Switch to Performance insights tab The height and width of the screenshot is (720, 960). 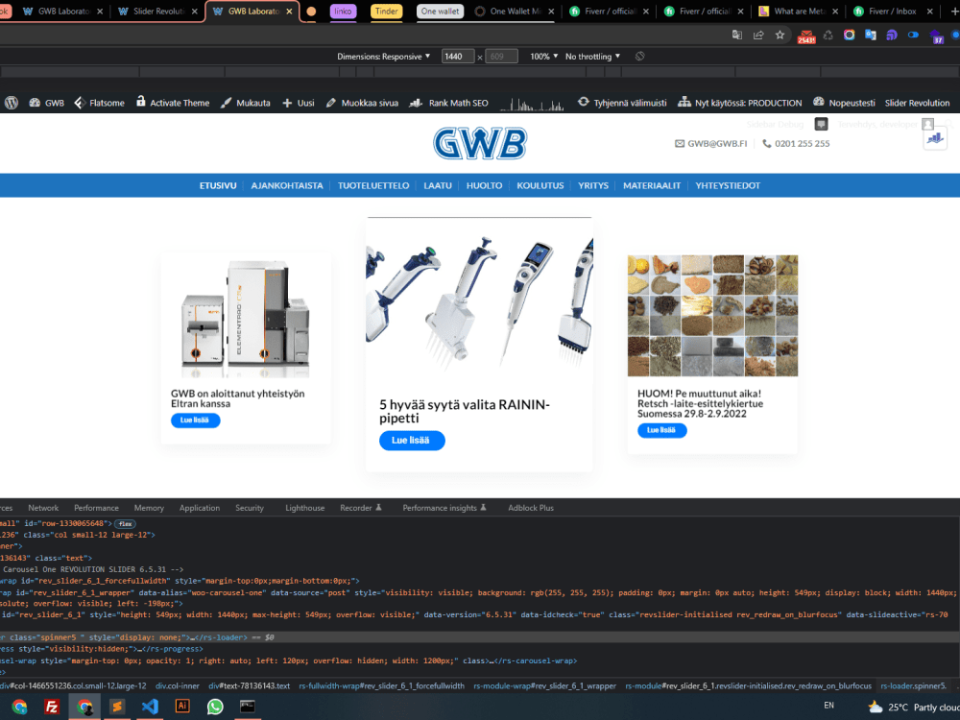tap(444, 508)
